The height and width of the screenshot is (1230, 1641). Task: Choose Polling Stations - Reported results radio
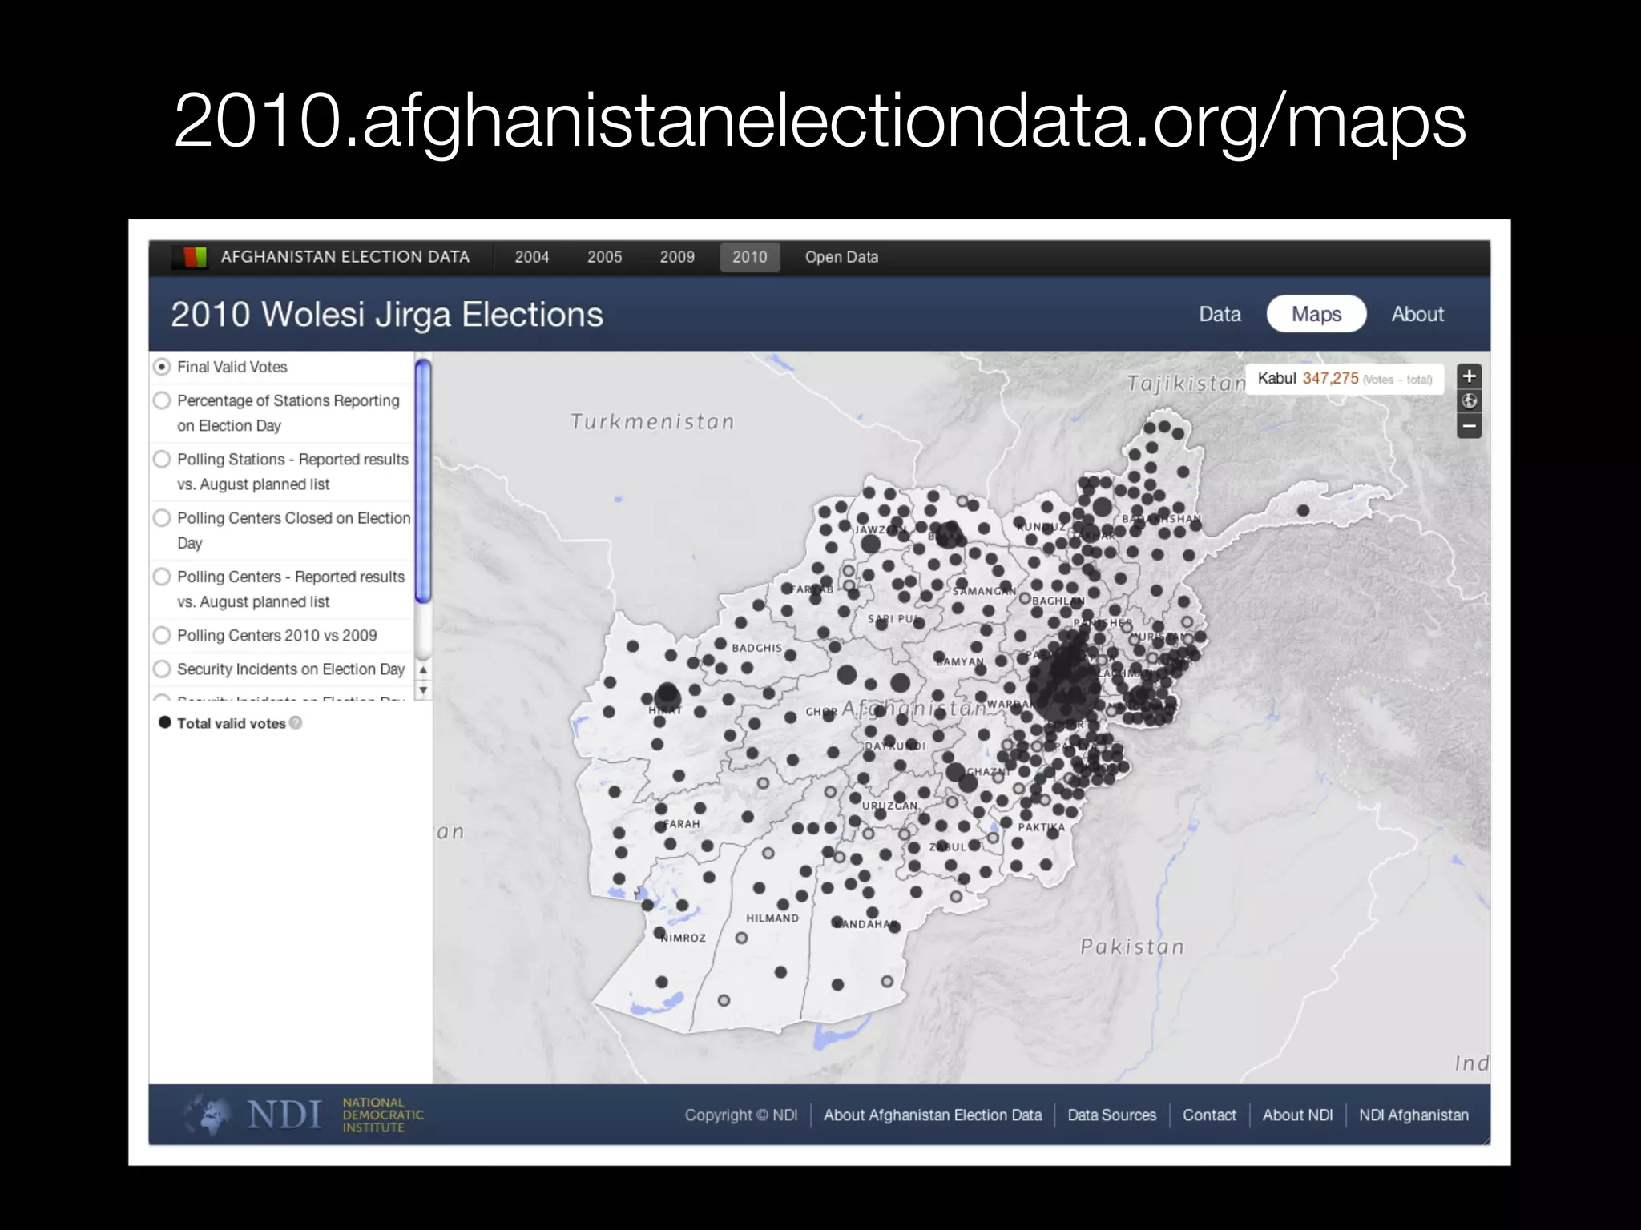pos(162,459)
